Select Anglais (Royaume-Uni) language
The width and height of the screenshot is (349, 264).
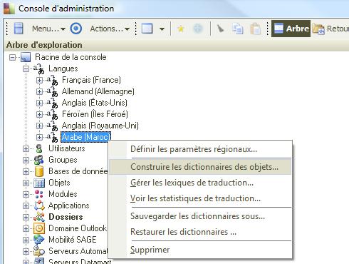(x=100, y=126)
